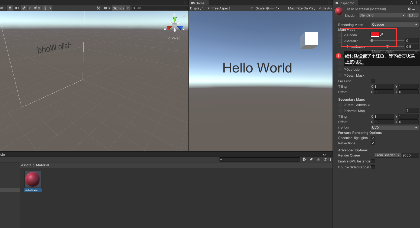Open Gizmos dropdown arrow in Scene
420x228 pixels.
[x=128, y=8]
